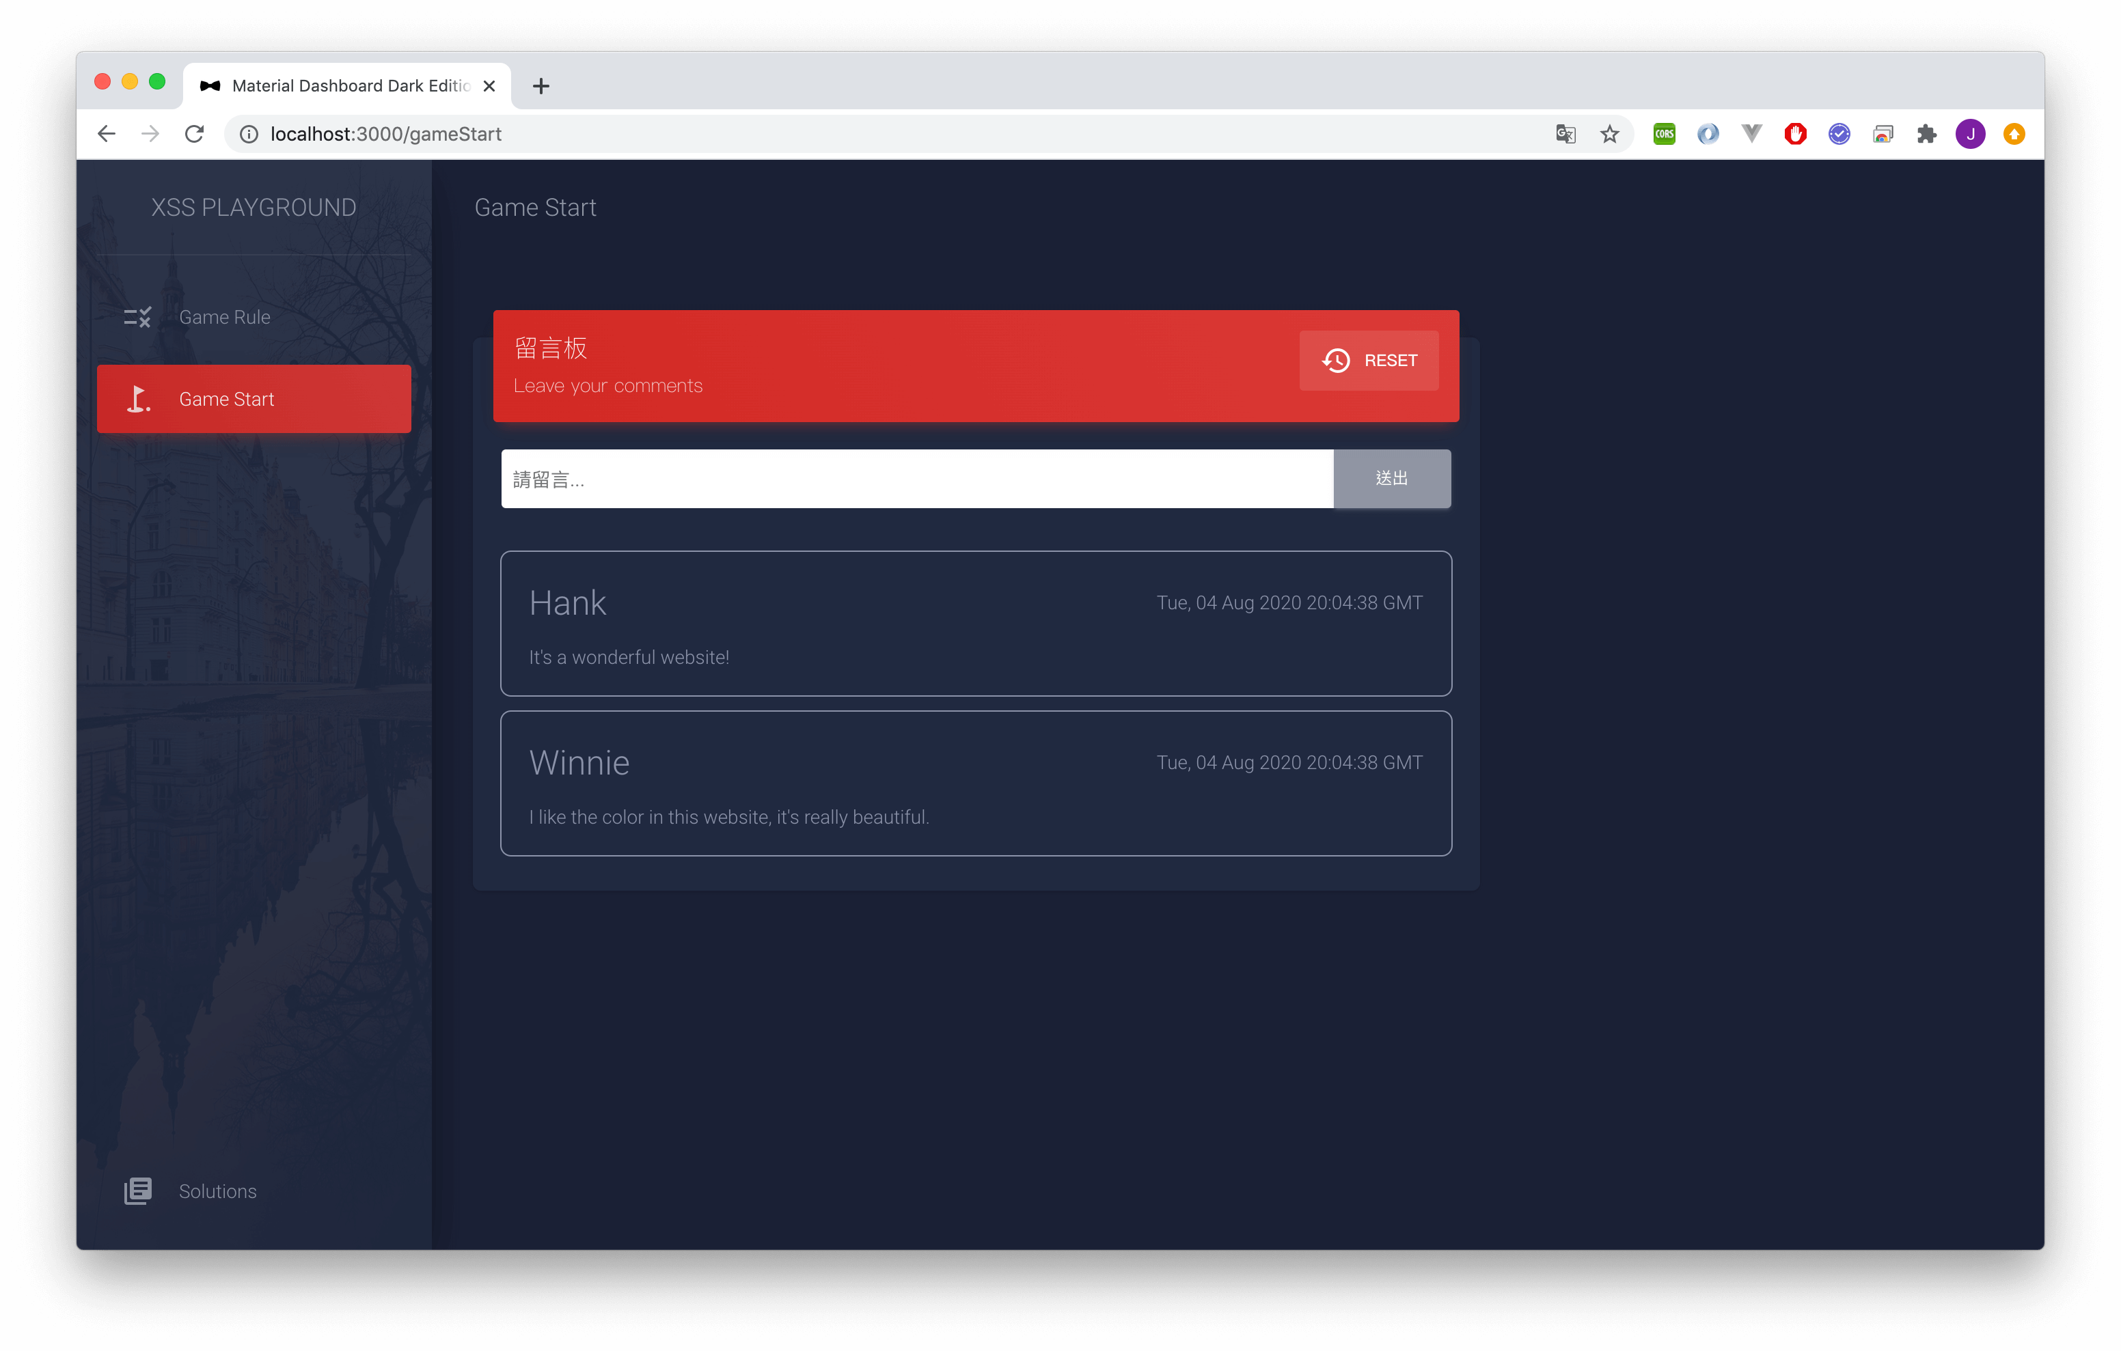
Task: Click the XSS PLAYGROUND title link
Action: [x=254, y=208]
